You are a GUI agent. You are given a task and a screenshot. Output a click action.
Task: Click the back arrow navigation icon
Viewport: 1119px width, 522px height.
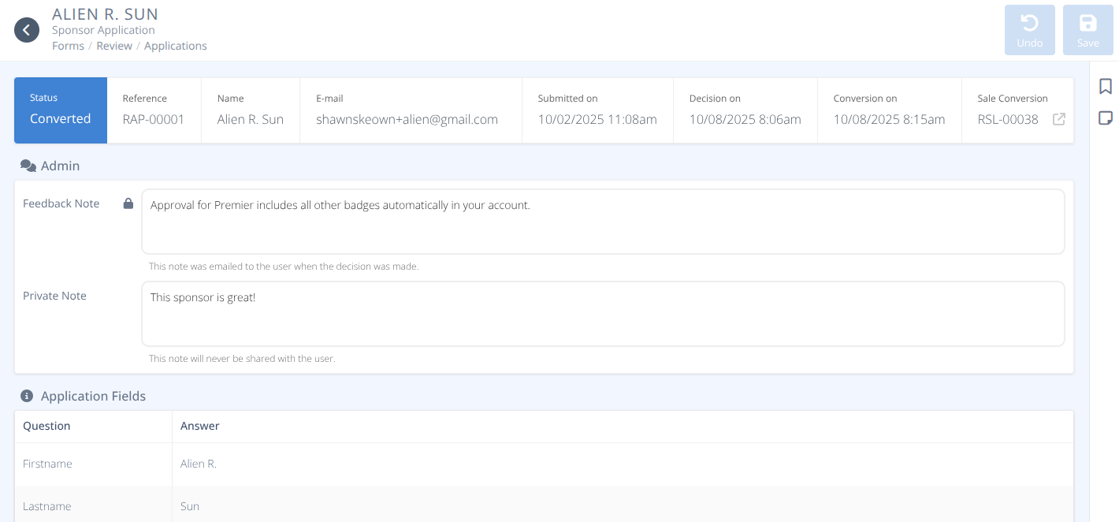click(x=26, y=29)
